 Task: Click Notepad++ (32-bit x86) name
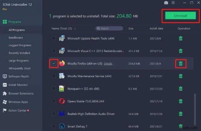(x=83, y=89)
